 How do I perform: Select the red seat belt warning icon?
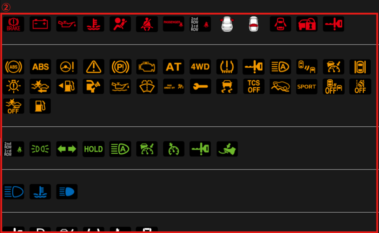147,24
